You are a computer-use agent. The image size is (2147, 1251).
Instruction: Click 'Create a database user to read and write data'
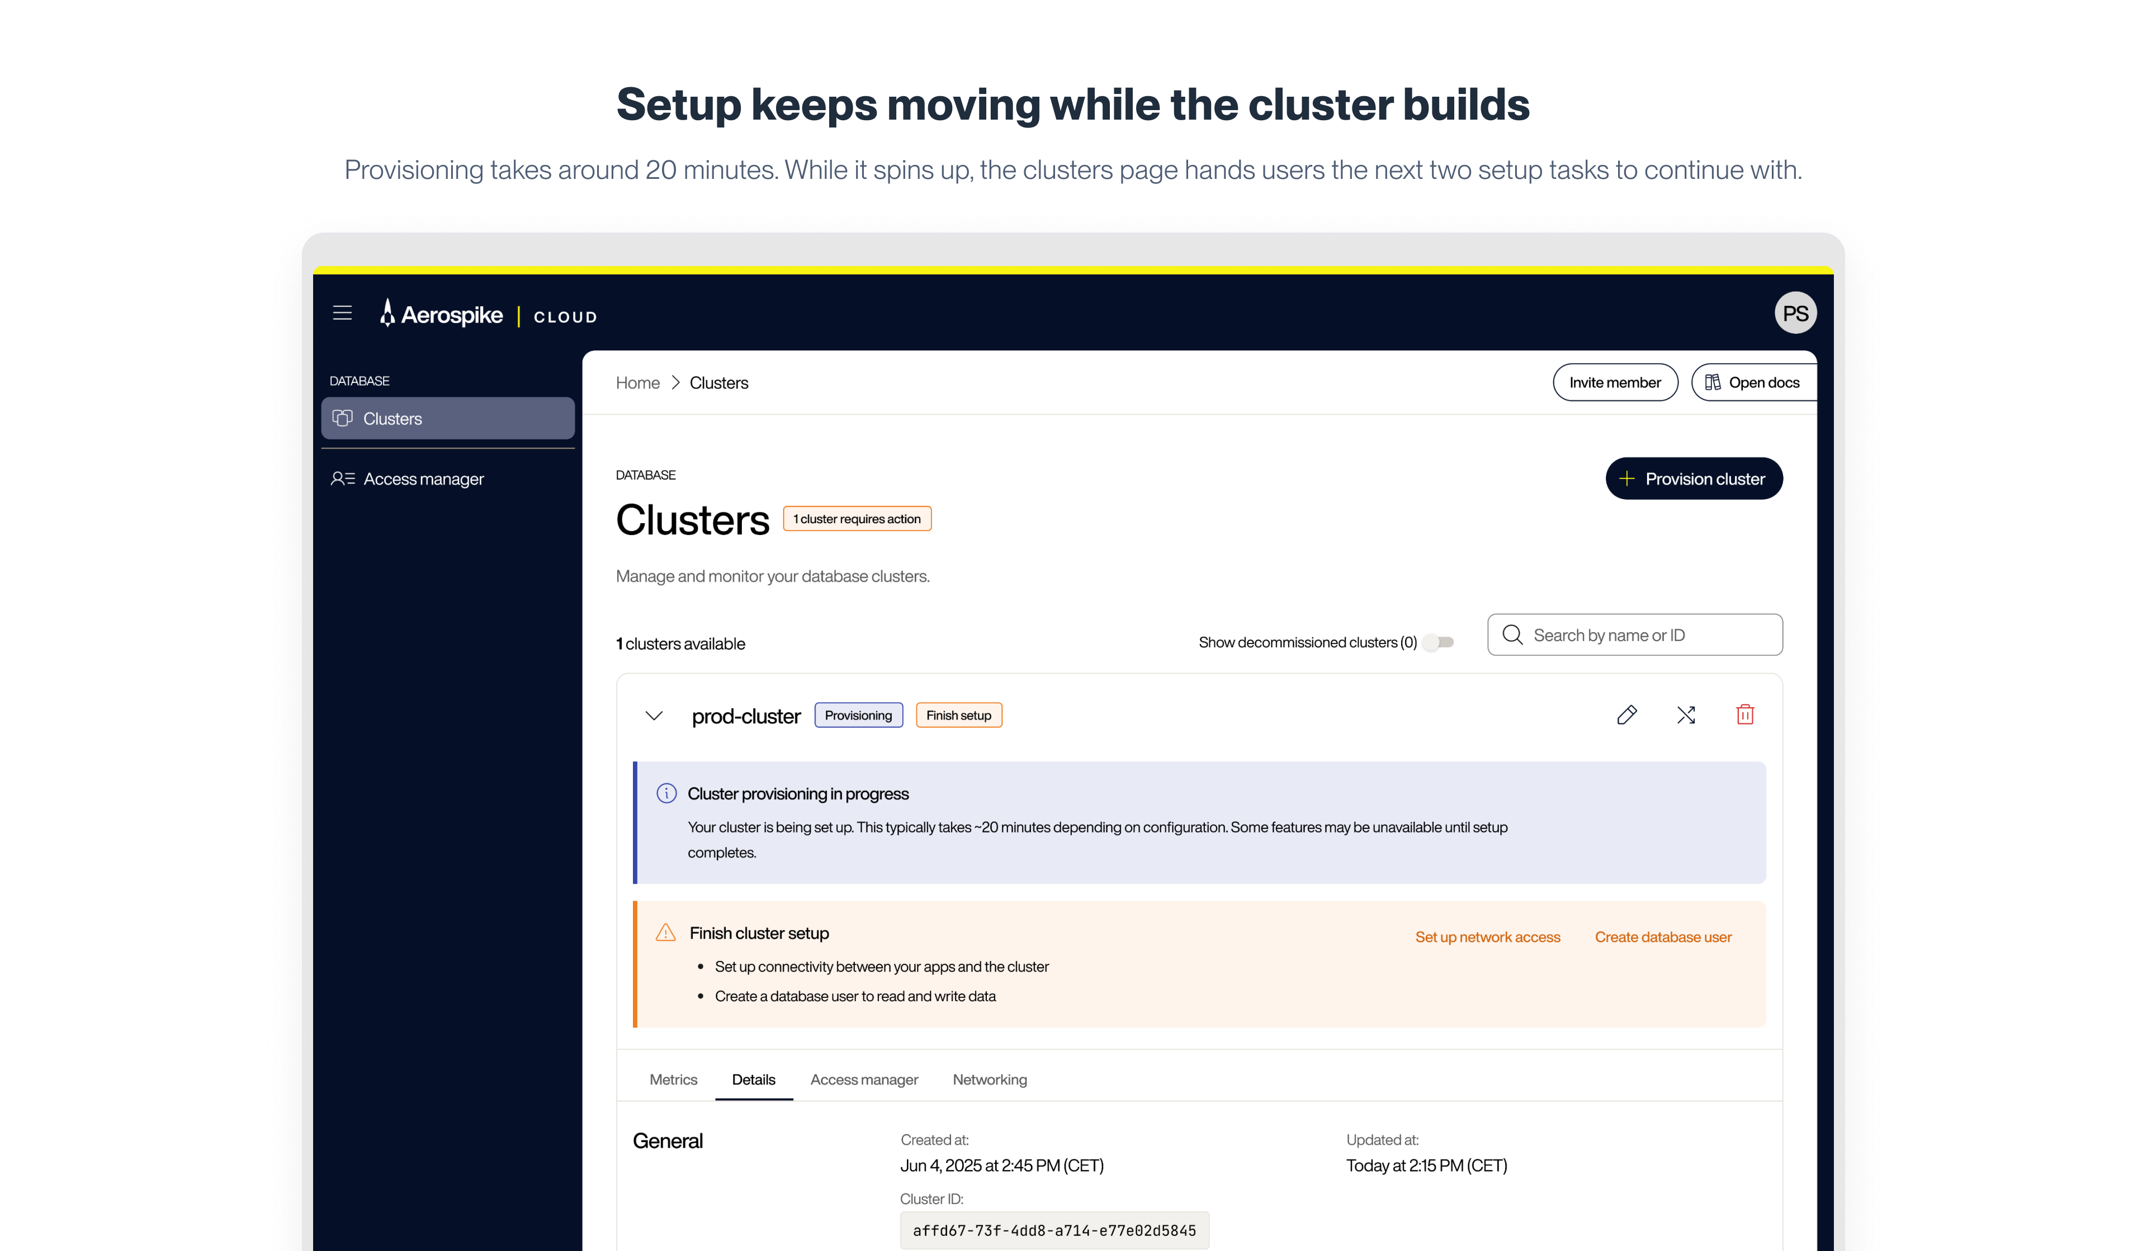point(855,996)
